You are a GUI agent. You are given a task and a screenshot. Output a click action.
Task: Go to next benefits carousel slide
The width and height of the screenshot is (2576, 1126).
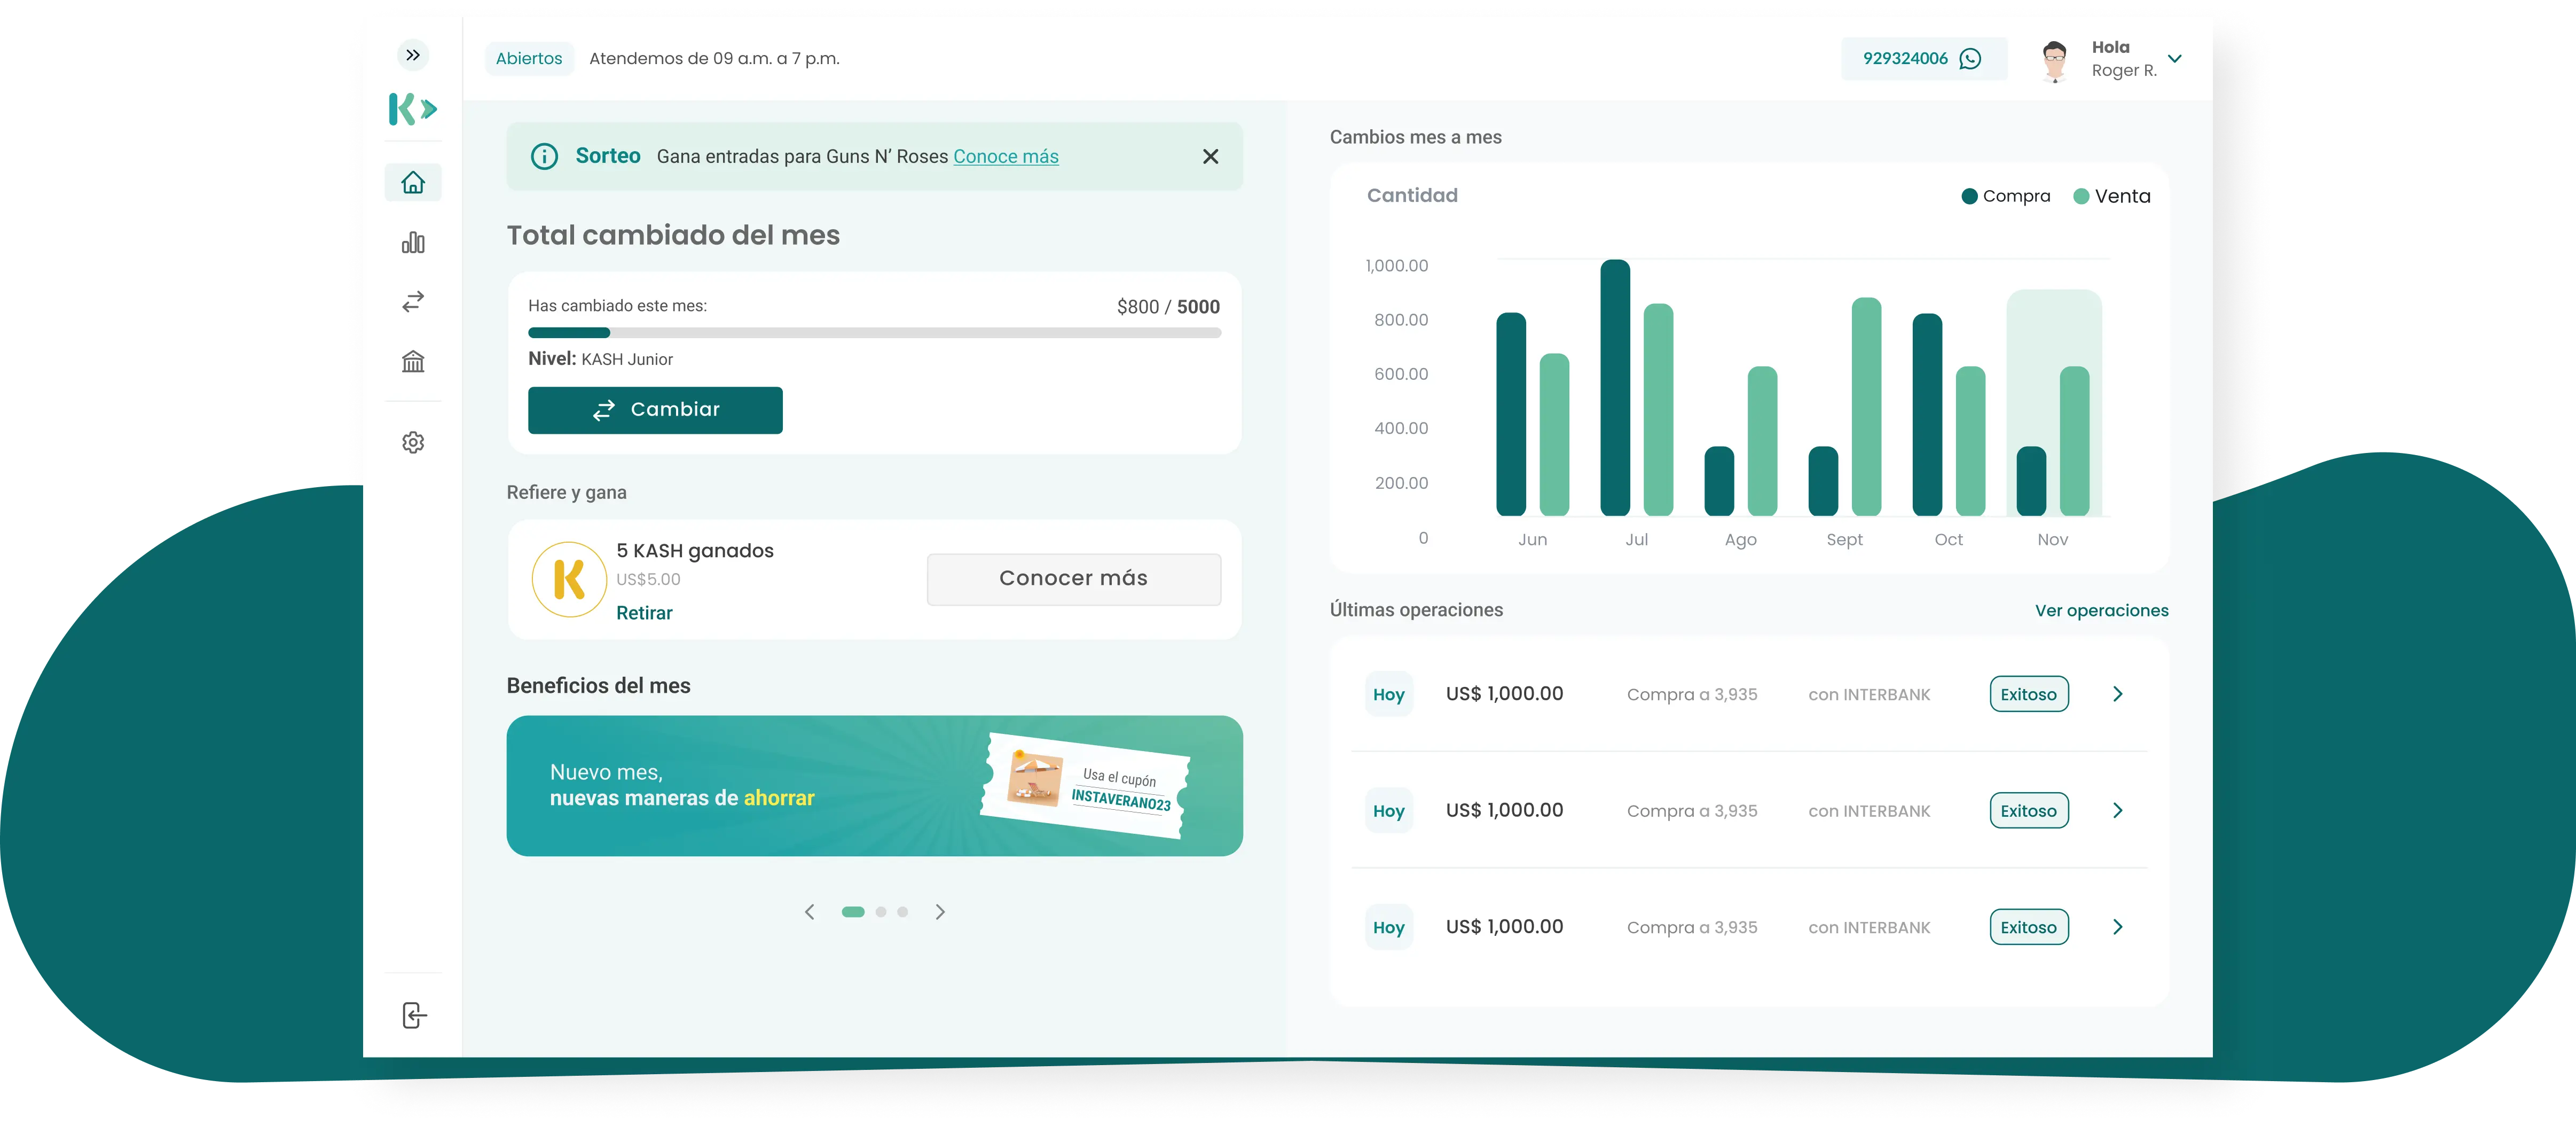[x=940, y=912]
